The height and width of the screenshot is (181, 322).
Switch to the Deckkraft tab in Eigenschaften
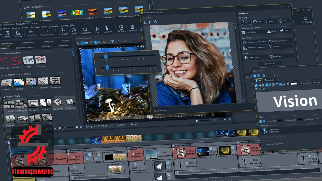pyautogui.click(x=269, y=80)
